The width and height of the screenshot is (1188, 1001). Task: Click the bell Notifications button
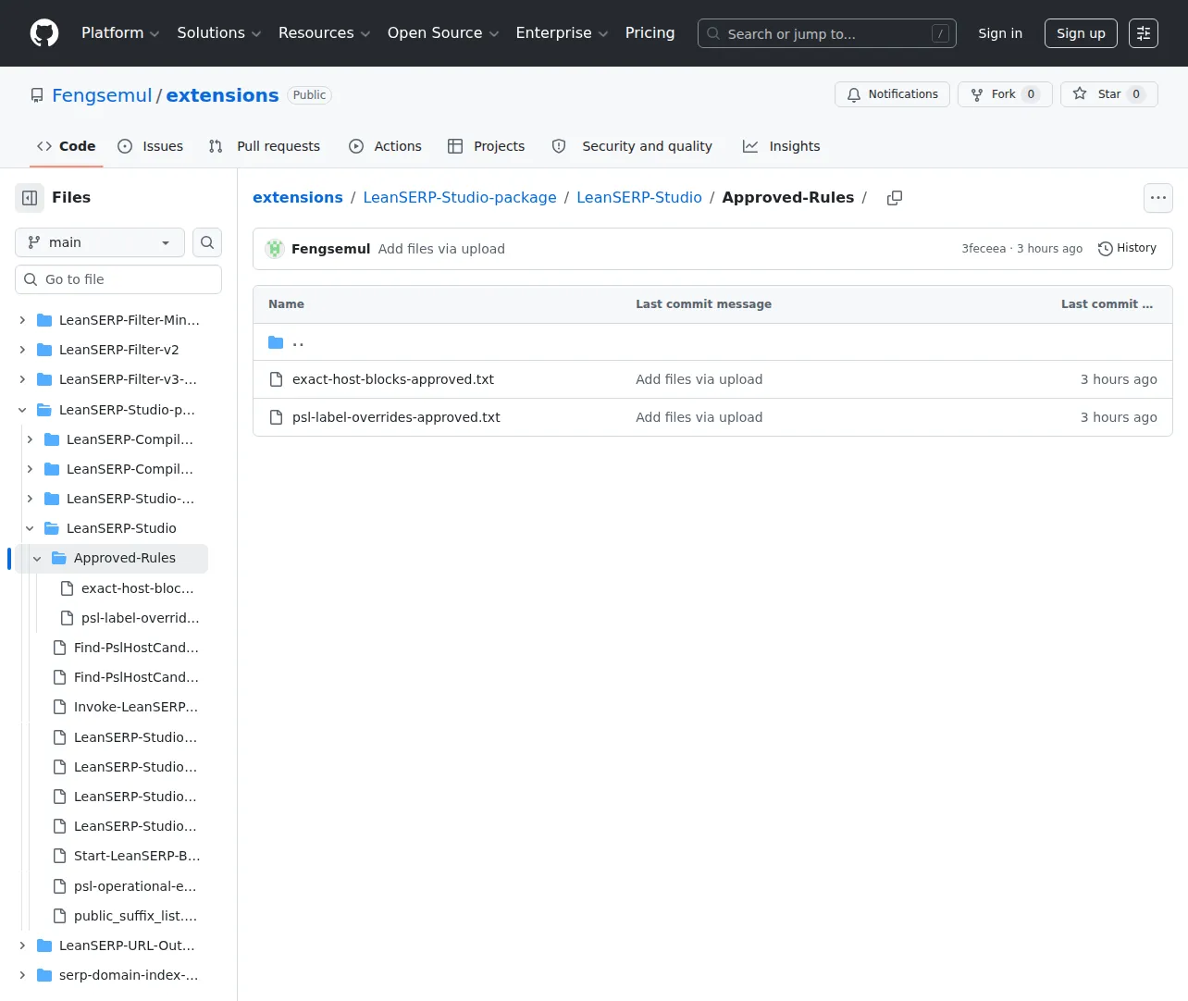[x=892, y=94]
